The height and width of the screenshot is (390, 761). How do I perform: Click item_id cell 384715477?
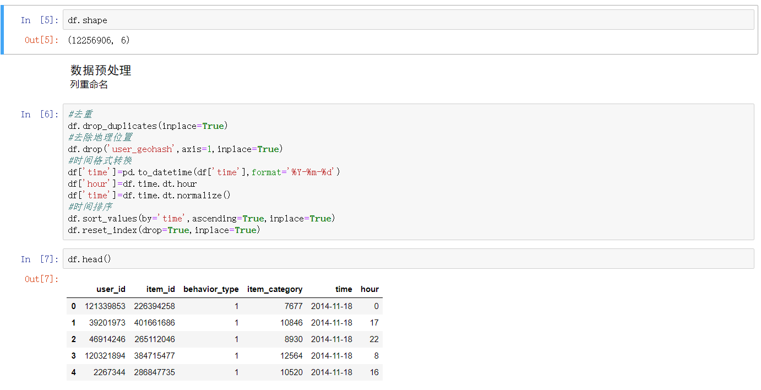point(155,356)
